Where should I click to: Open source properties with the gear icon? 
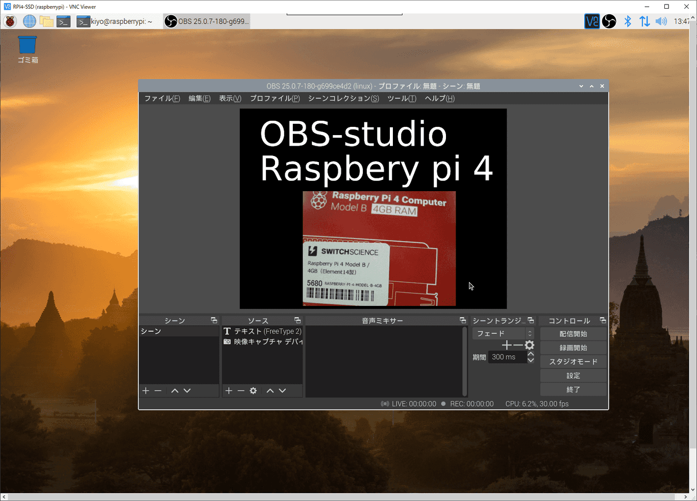point(253,390)
